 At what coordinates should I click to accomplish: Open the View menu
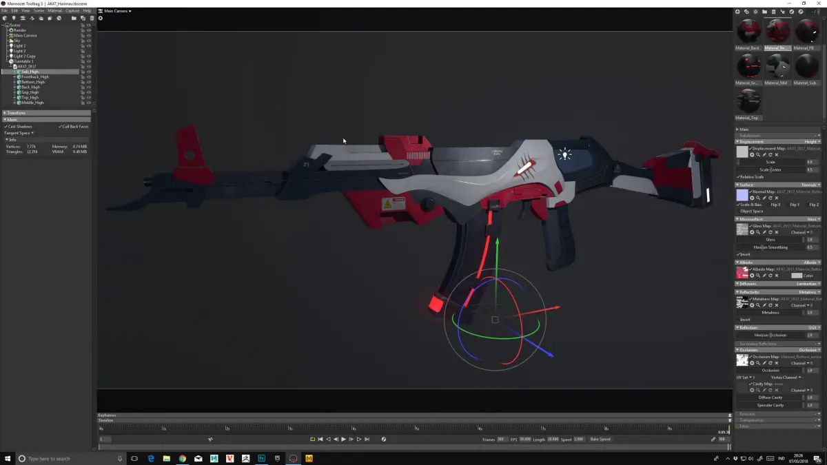[x=25, y=11]
